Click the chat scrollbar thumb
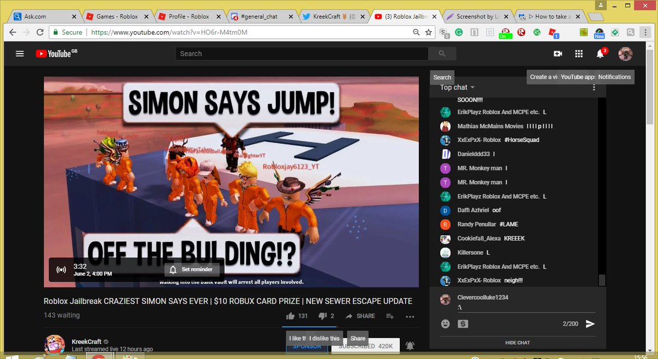658x359 pixels. tap(602, 280)
